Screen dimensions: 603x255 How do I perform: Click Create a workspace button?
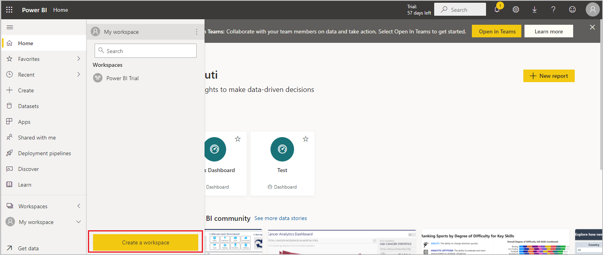click(x=146, y=242)
